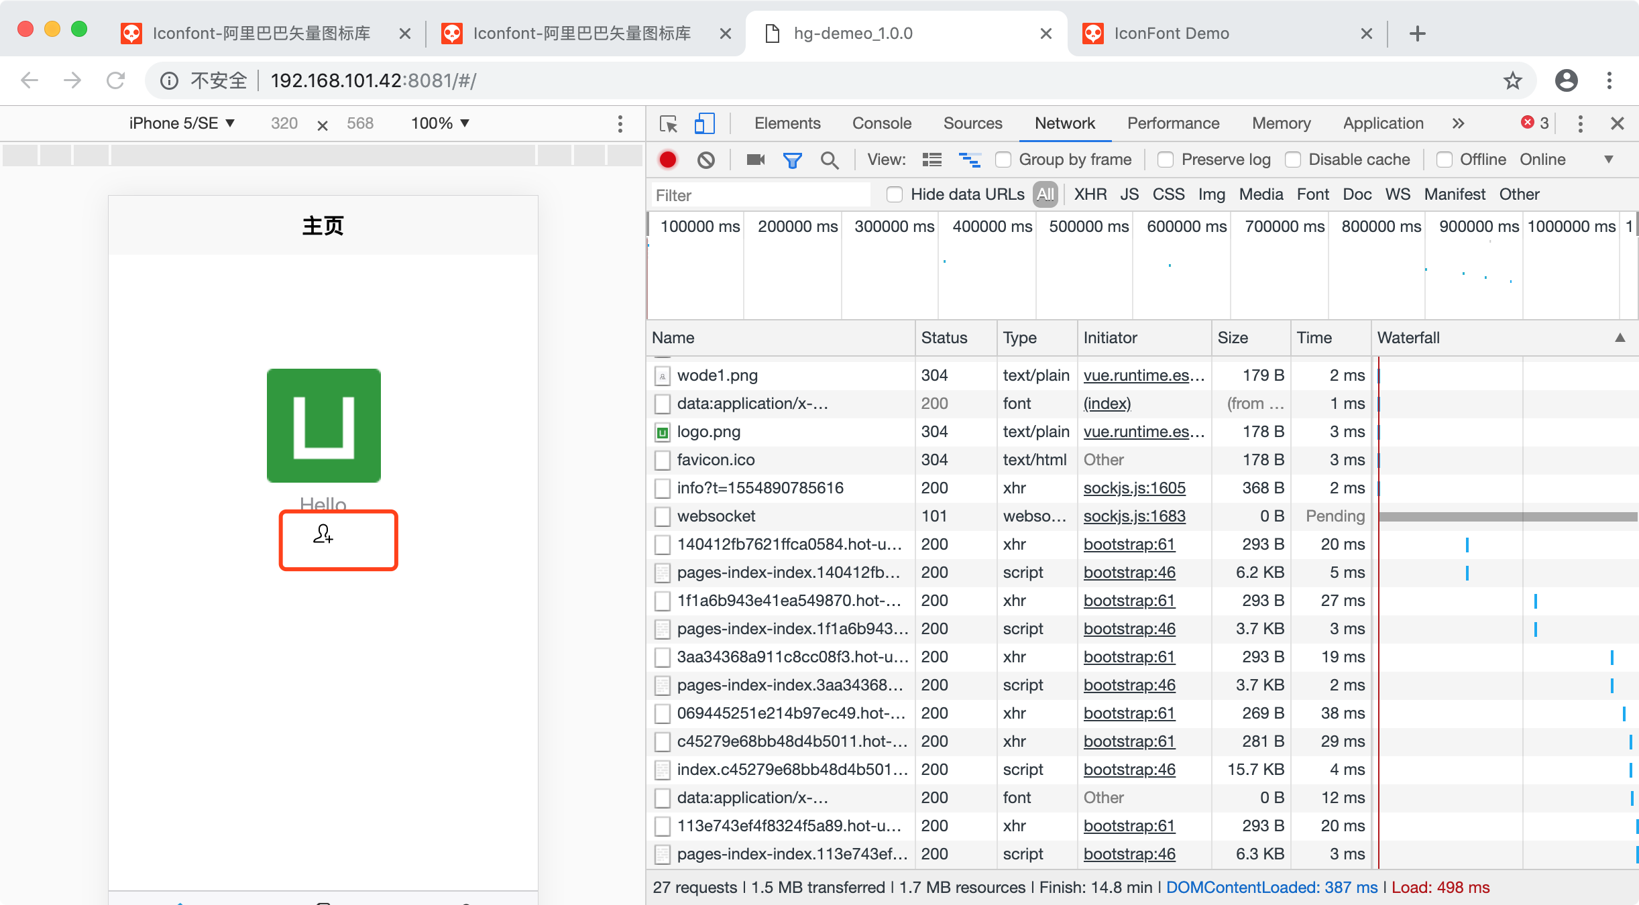Image resolution: width=1639 pixels, height=905 pixels.
Task: Click the capture screenshots camera icon
Action: (x=755, y=160)
